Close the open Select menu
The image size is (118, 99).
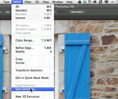[x=17, y=2]
